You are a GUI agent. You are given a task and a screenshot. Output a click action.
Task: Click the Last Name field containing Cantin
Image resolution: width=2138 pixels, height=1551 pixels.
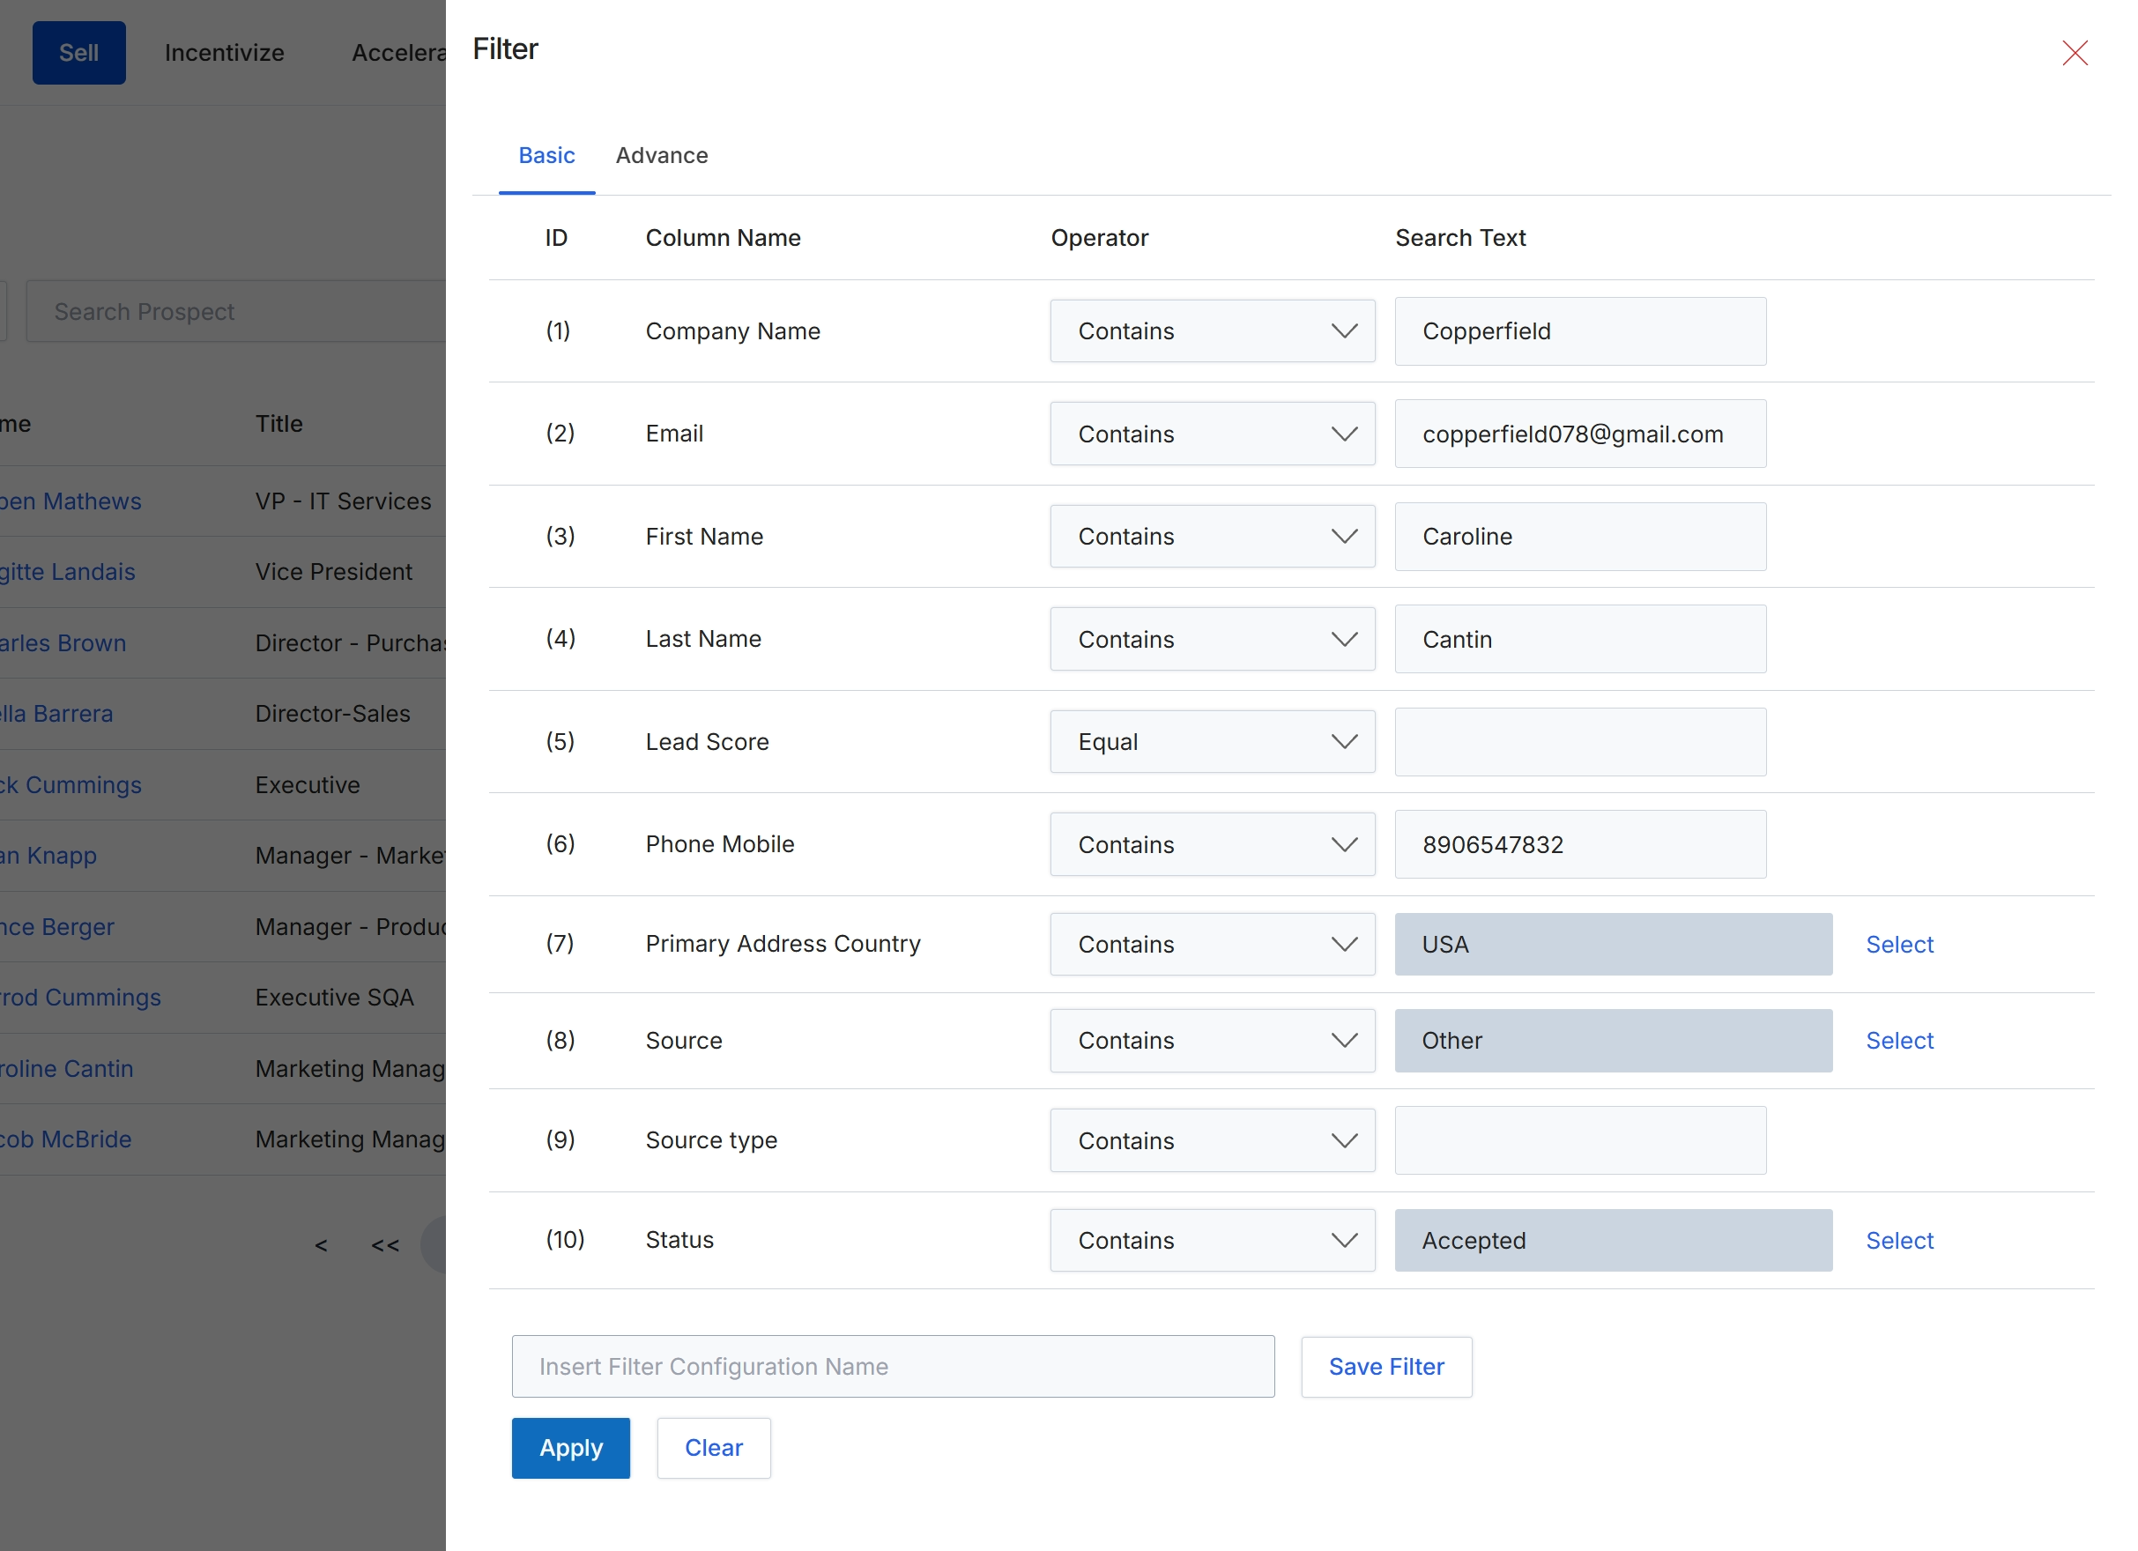(x=1581, y=639)
